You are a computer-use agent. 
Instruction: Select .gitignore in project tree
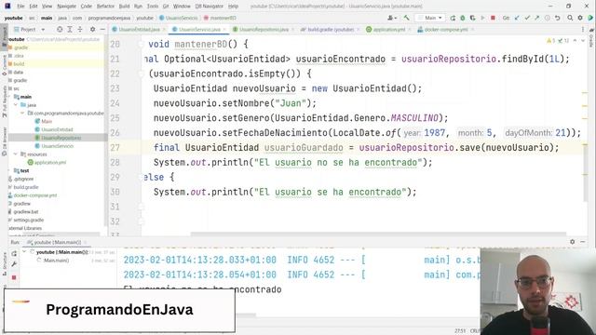23,179
